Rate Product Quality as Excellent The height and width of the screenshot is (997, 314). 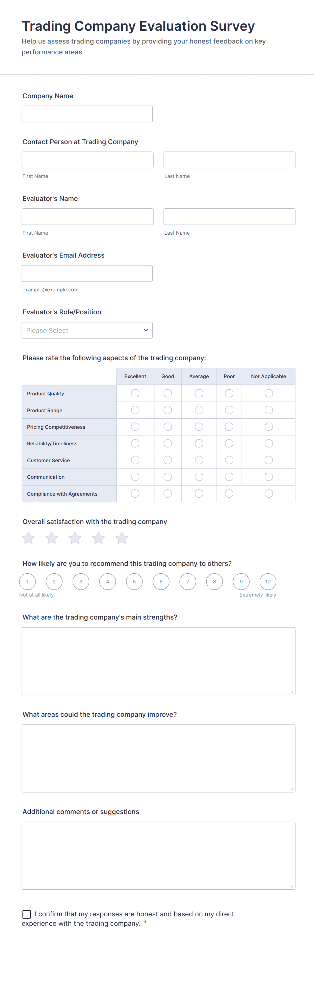pos(135,393)
